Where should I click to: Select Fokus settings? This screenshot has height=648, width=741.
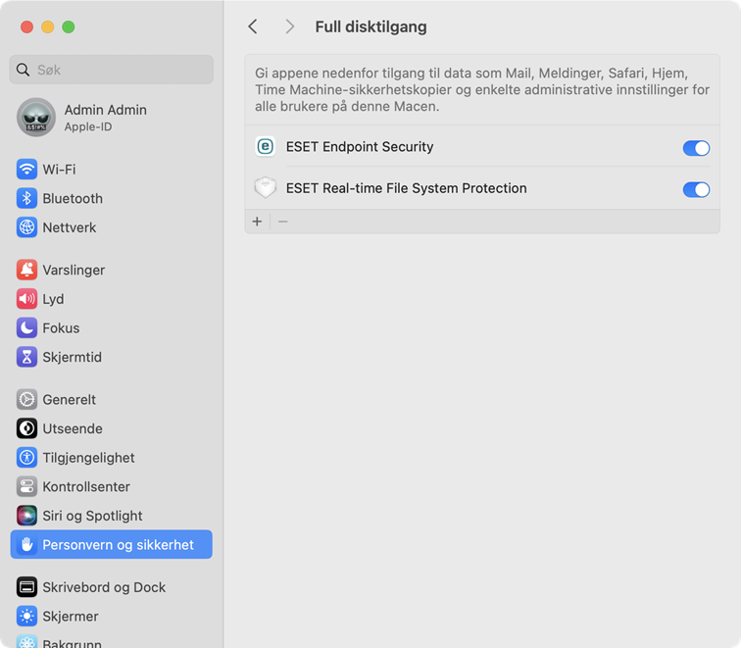tap(61, 328)
